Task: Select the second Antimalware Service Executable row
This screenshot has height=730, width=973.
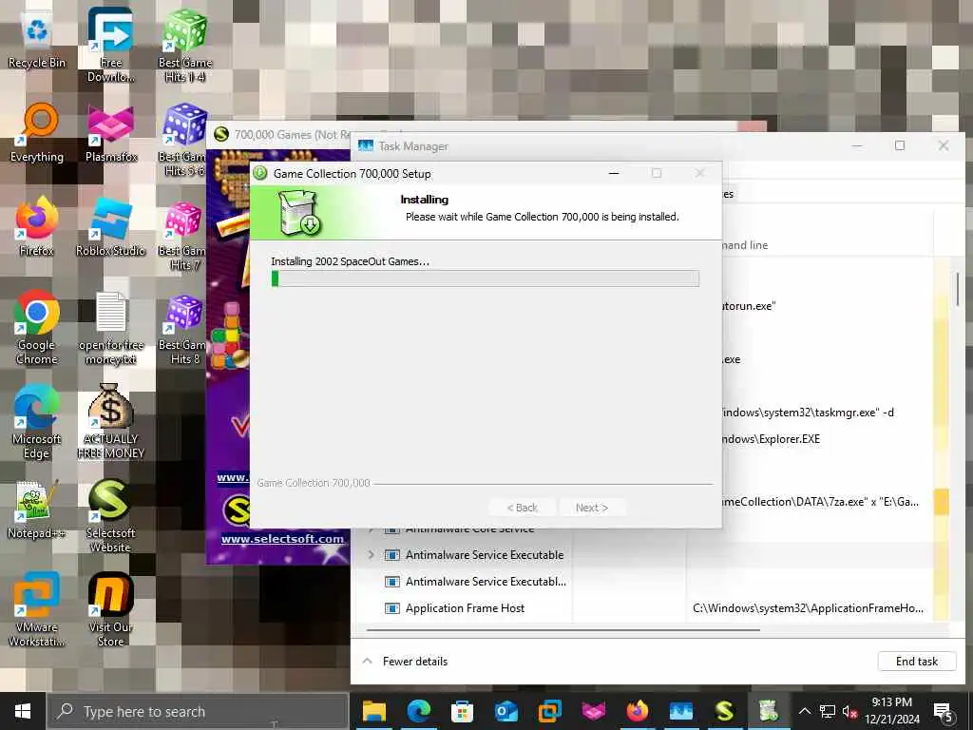Action: (486, 582)
